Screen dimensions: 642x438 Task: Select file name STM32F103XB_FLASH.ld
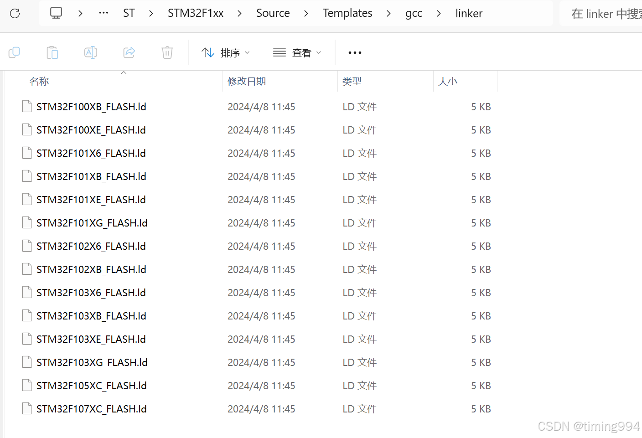tap(91, 316)
